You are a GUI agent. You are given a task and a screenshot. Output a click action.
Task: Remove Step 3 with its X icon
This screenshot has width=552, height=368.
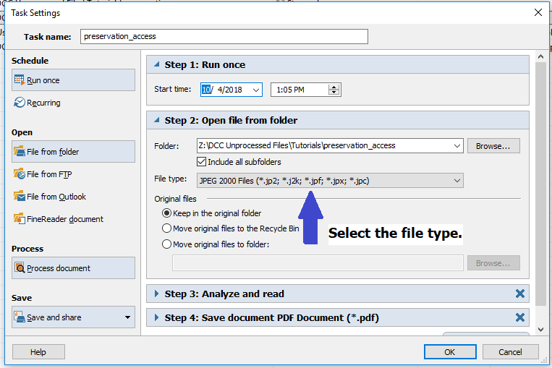click(x=519, y=294)
